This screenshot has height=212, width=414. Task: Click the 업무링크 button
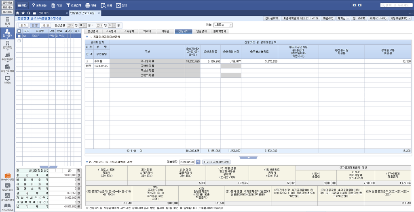(x=7, y=2)
